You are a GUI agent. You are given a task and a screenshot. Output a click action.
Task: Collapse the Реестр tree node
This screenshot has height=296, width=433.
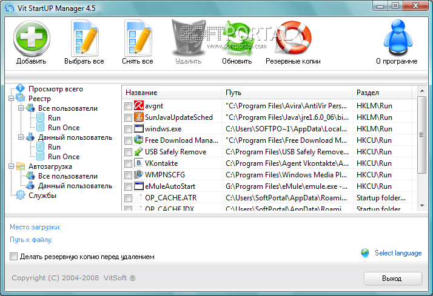click(x=11, y=98)
